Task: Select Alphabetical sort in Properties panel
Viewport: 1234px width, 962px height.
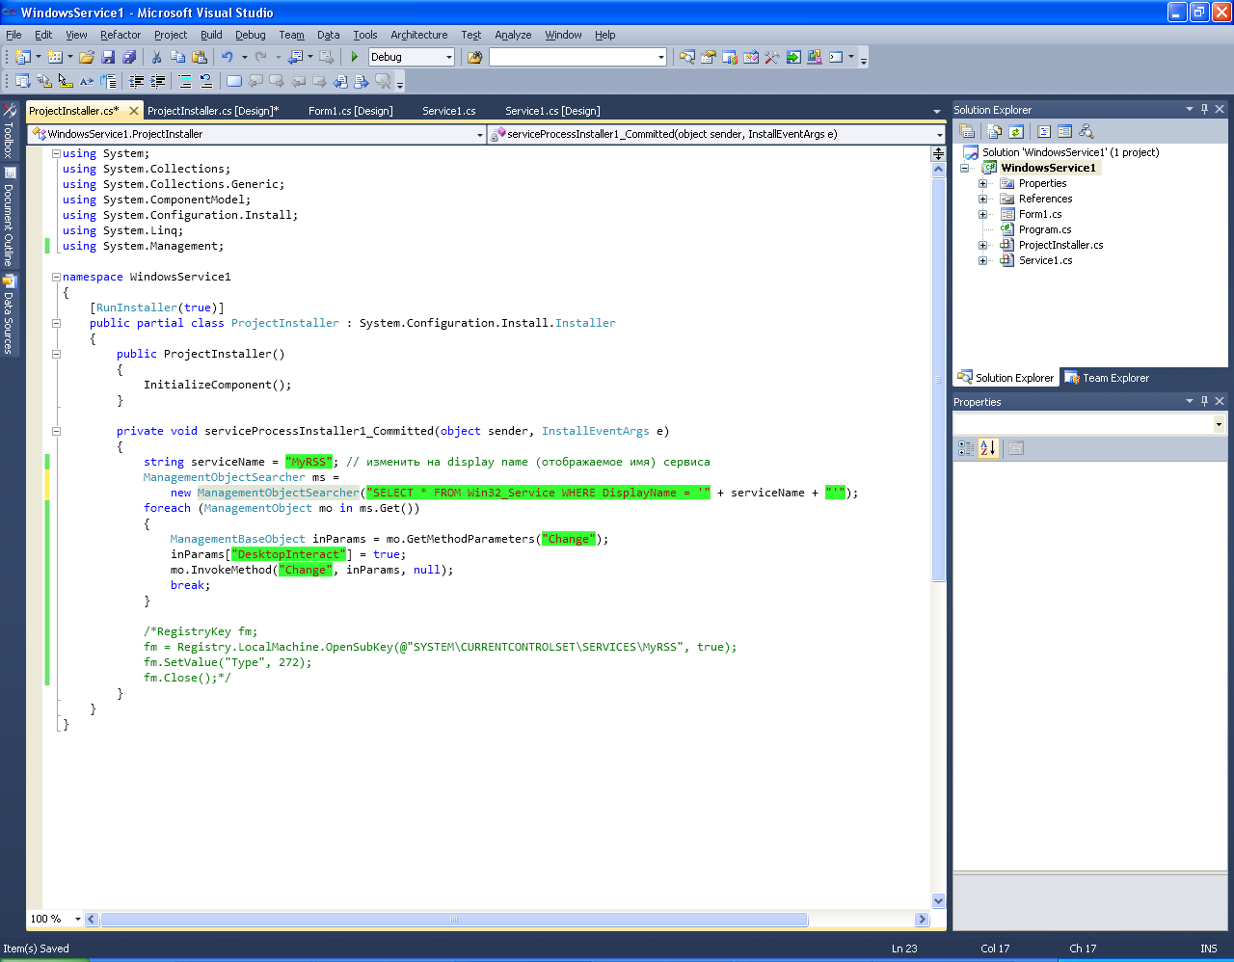Action: (x=987, y=447)
